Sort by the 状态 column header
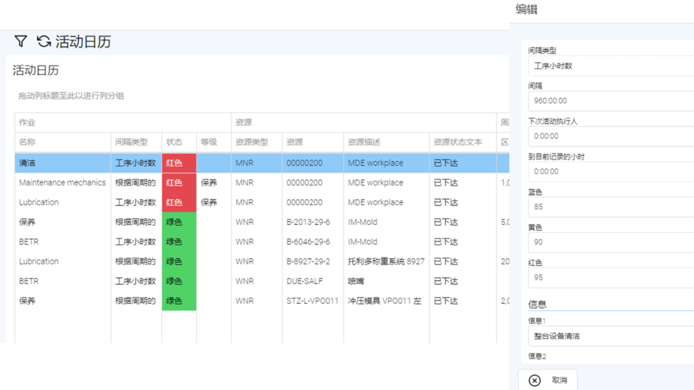 pyautogui.click(x=179, y=142)
